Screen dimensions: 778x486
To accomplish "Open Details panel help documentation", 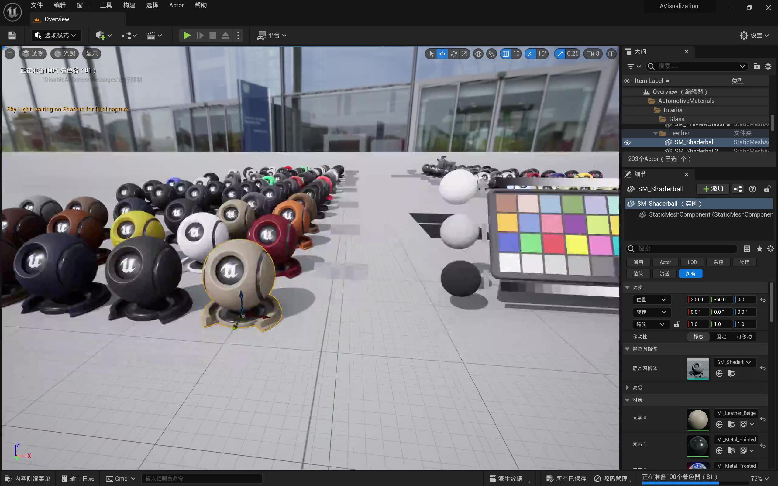I will tap(752, 189).
